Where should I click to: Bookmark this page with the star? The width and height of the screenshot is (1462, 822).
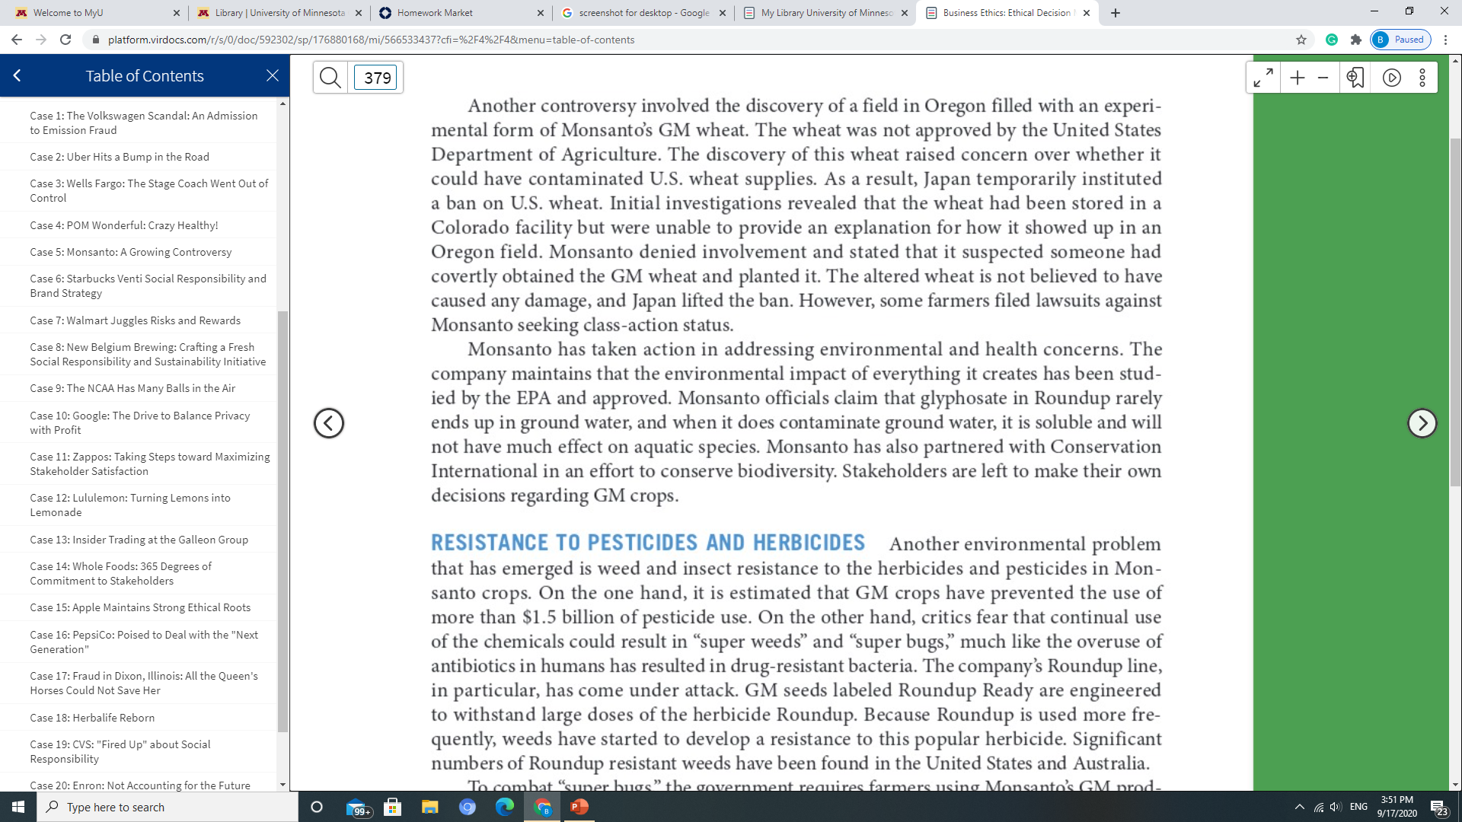tap(1301, 40)
